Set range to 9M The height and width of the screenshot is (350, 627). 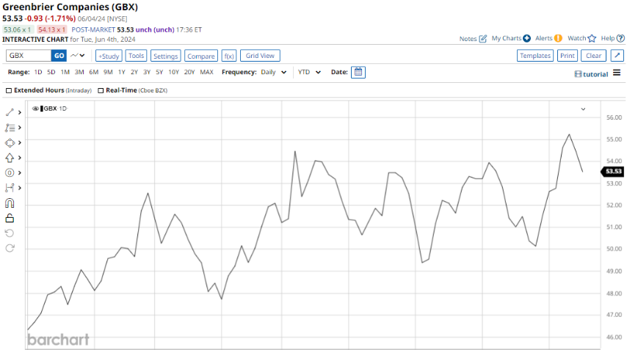click(x=108, y=73)
